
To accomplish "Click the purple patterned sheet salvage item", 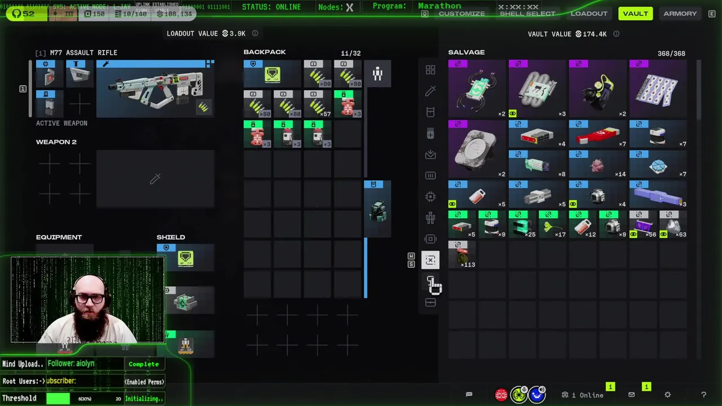I will coord(658,89).
